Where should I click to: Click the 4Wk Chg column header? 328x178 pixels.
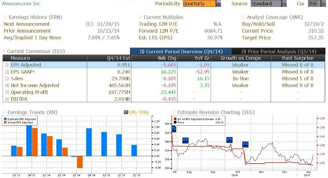pos(154,58)
